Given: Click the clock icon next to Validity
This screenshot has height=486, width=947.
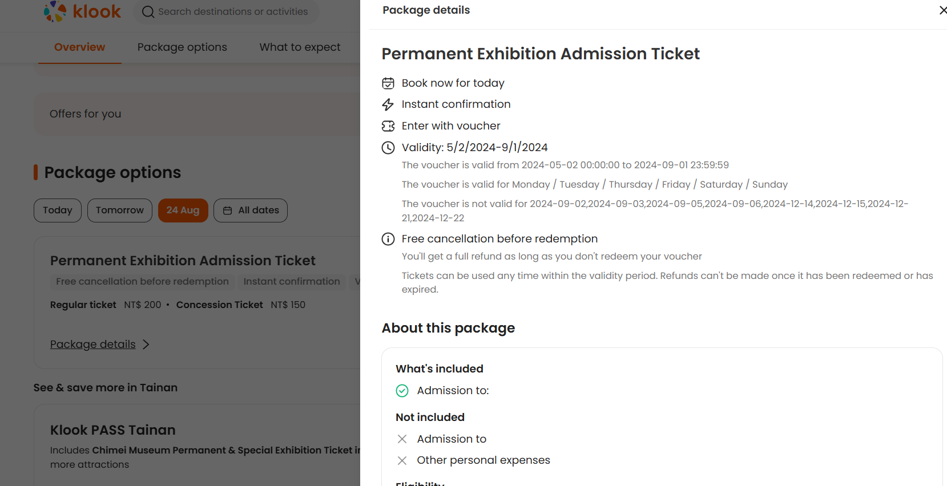Looking at the screenshot, I should point(388,148).
